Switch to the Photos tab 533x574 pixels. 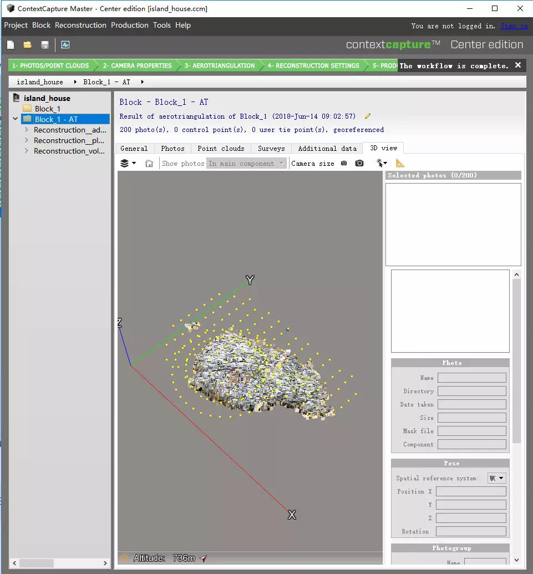coord(173,148)
